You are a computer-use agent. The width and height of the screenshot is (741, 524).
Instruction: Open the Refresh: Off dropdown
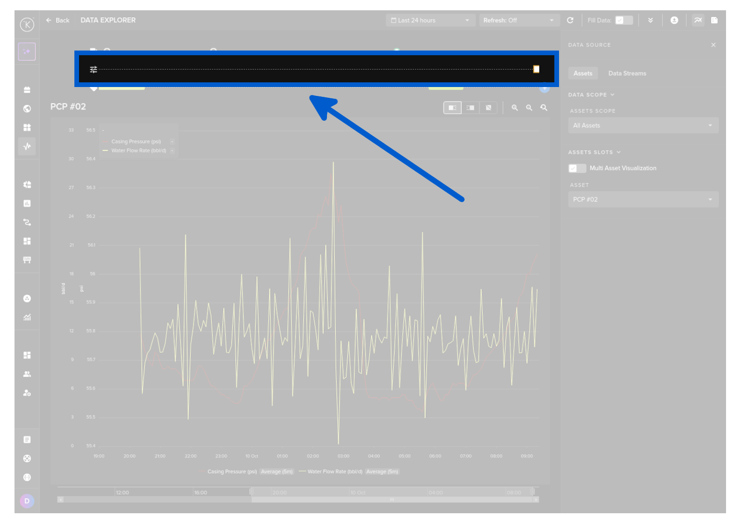click(x=518, y=20)
